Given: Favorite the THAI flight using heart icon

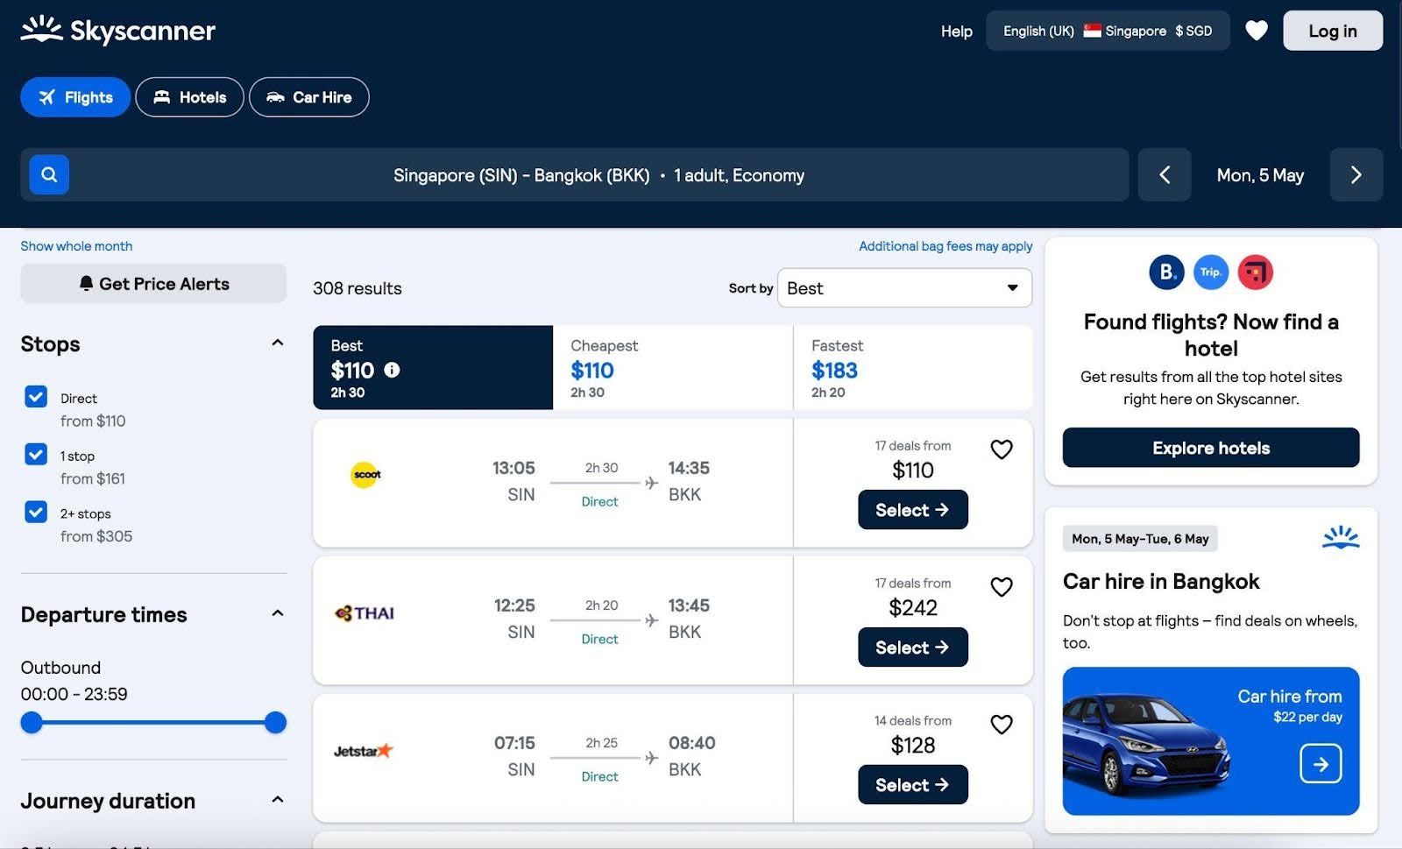Looking at the screenshot, I should pos(1001,587).
